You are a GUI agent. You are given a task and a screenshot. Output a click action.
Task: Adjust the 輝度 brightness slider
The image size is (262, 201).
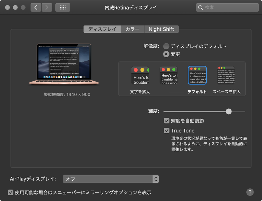[x=229, y=111]
